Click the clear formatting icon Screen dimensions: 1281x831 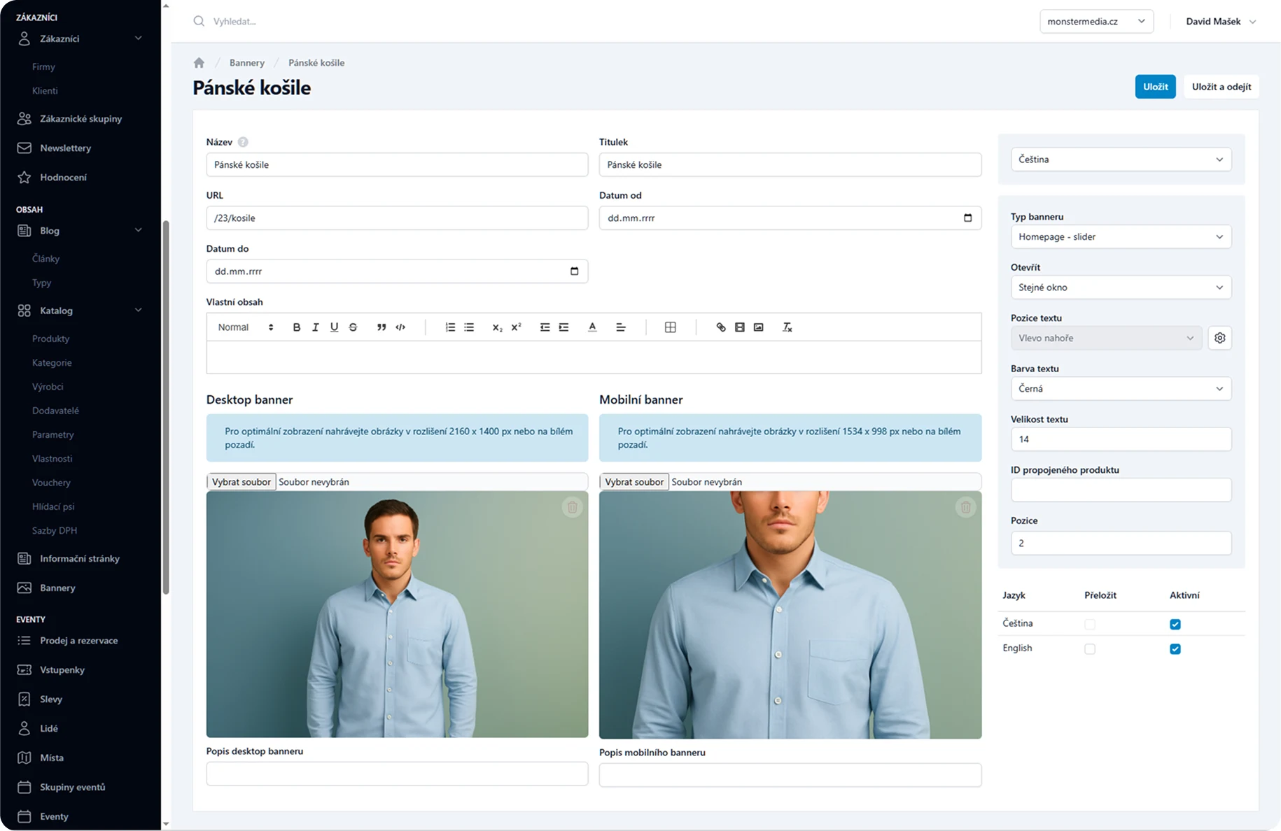[787, 327]
